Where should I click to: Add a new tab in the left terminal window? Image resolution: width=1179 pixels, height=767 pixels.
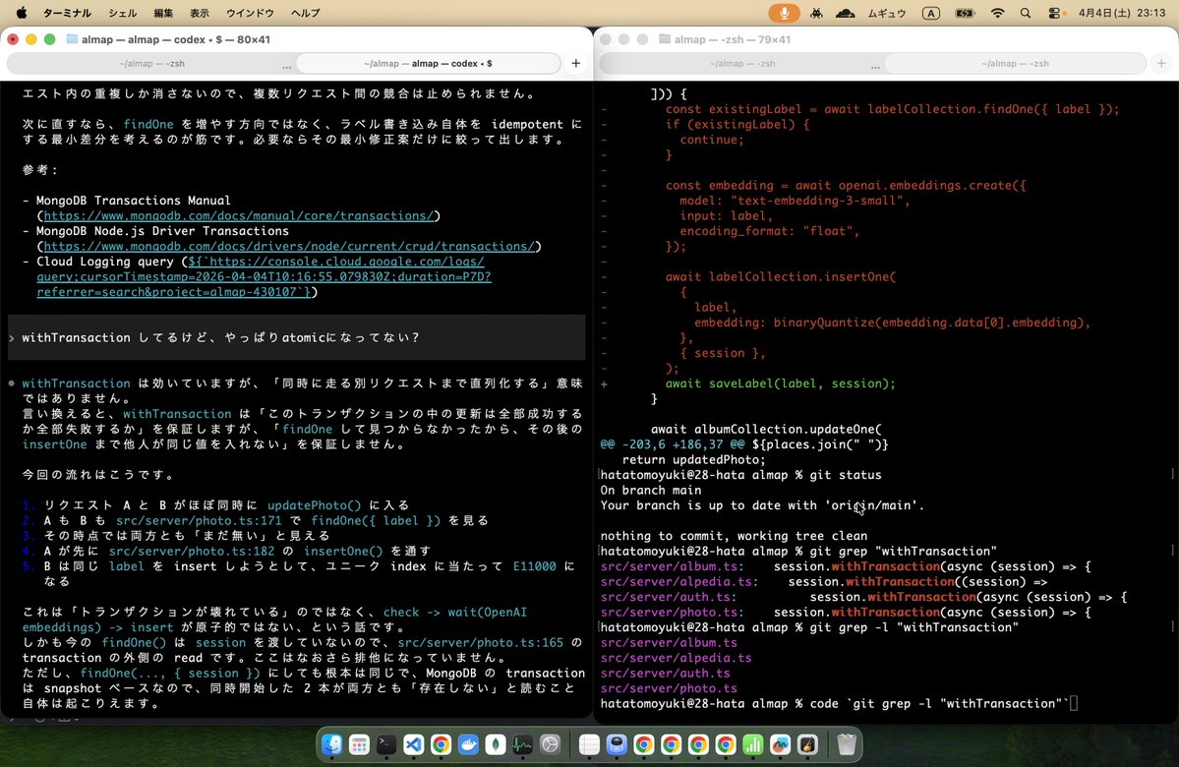(x=576, y=63)
